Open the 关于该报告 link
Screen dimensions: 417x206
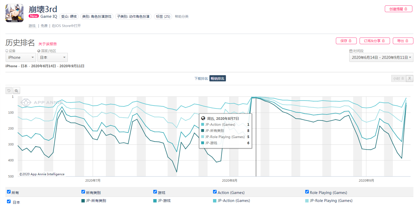[48, 44]
